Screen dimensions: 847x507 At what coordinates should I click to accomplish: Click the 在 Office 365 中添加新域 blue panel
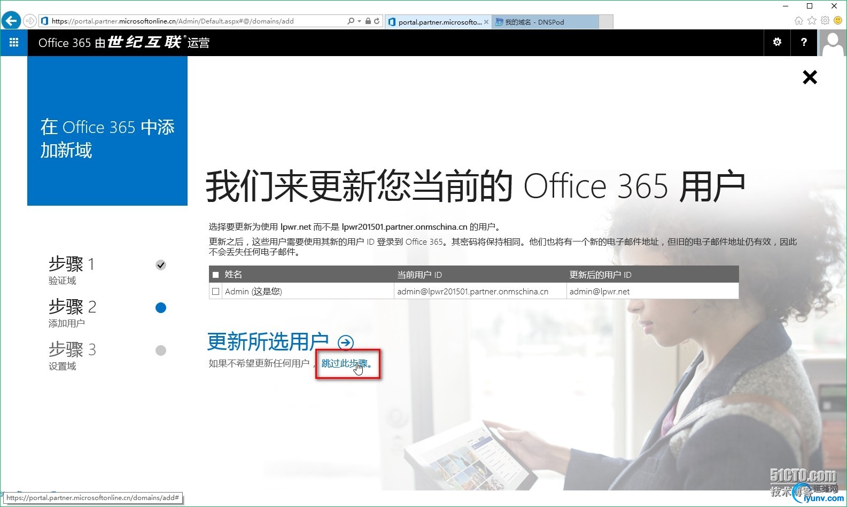[107, 131]
